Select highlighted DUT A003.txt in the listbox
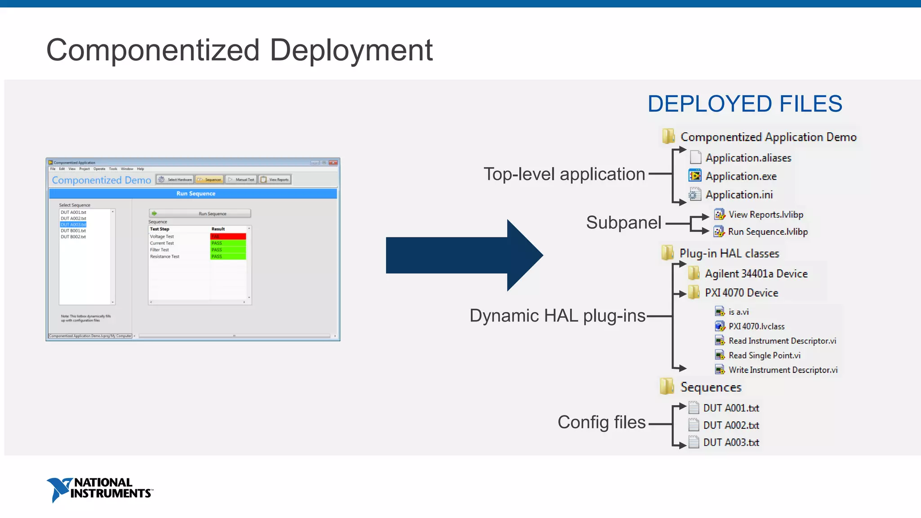The height and width of the screenshot is (518, 921). (73, 224)
